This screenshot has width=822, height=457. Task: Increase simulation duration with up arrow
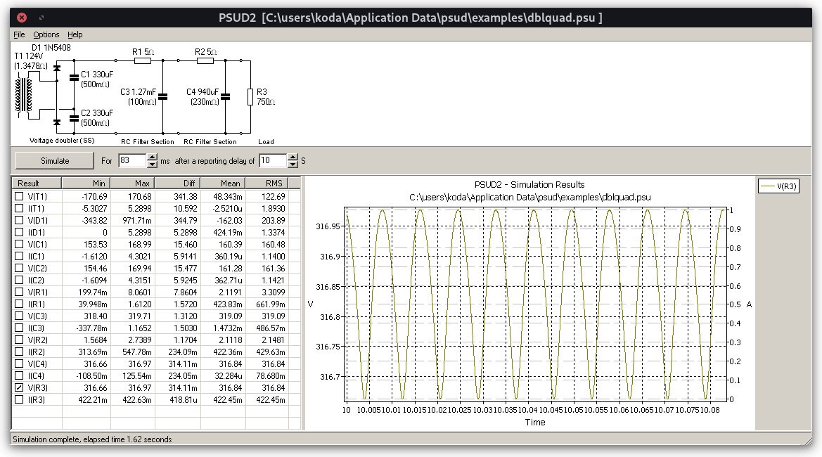point(152,157)
